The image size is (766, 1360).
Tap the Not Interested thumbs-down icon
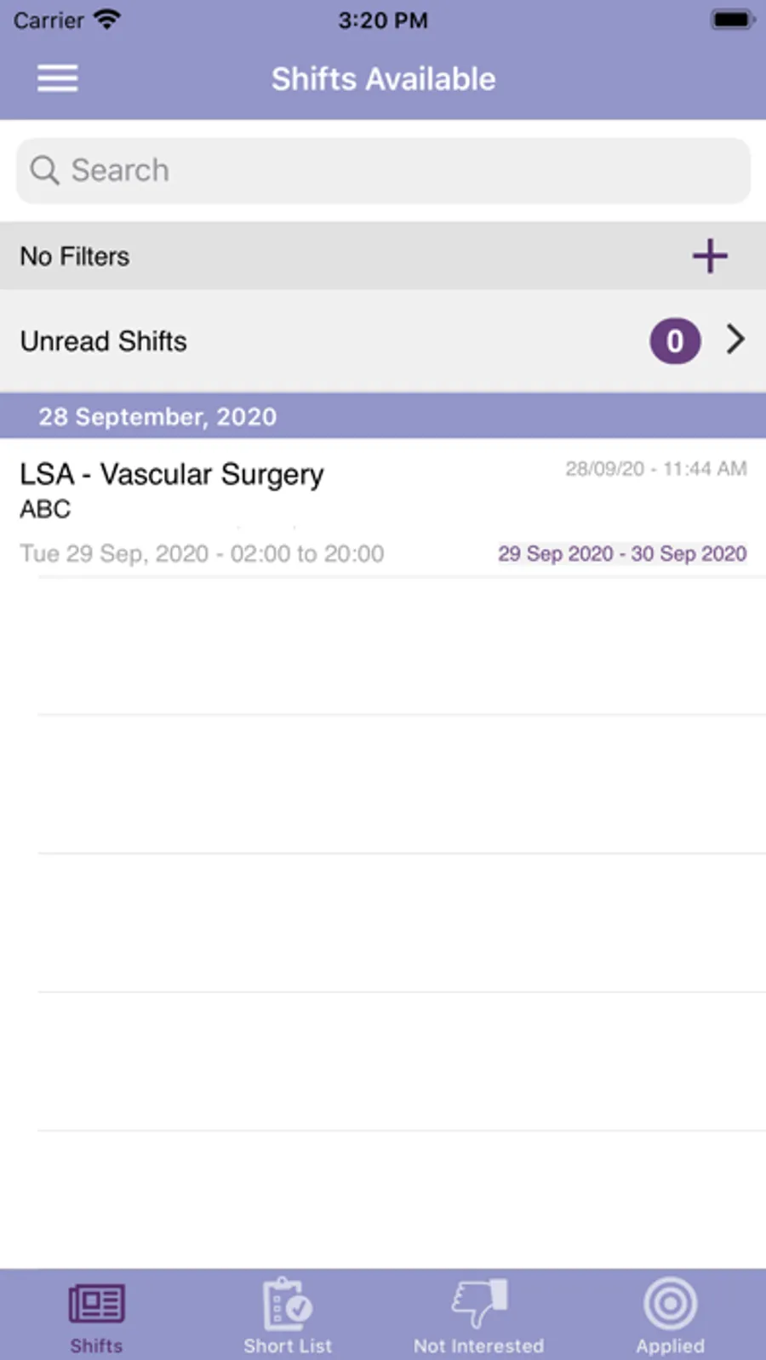479,1302
